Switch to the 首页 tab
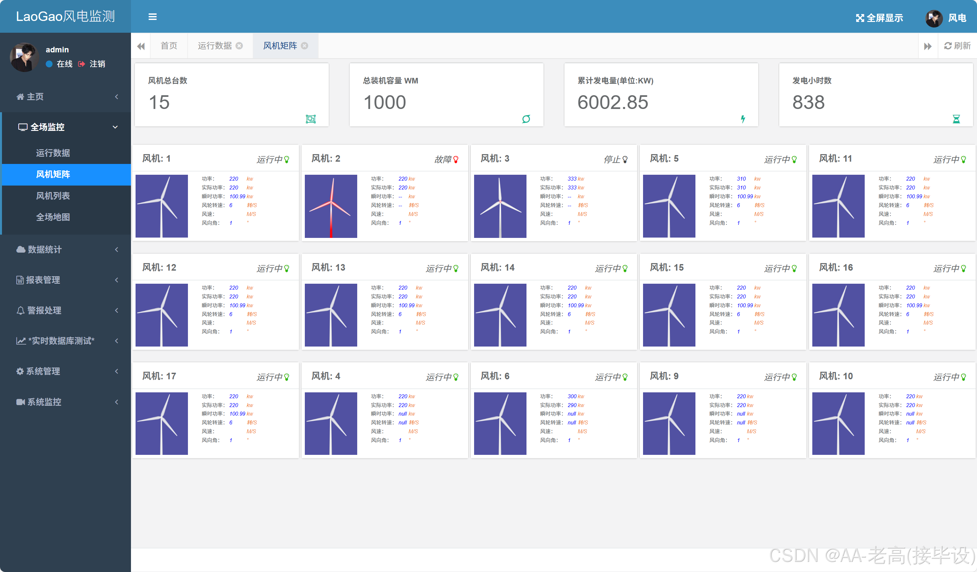 (169, 46)
